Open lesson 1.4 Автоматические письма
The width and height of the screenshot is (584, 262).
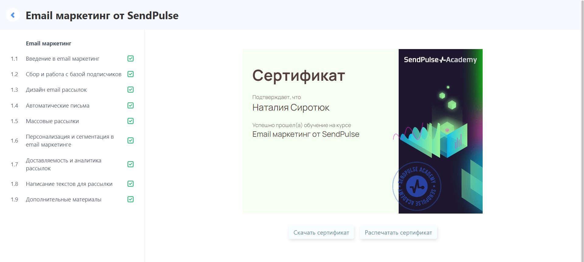click(58, 105)
